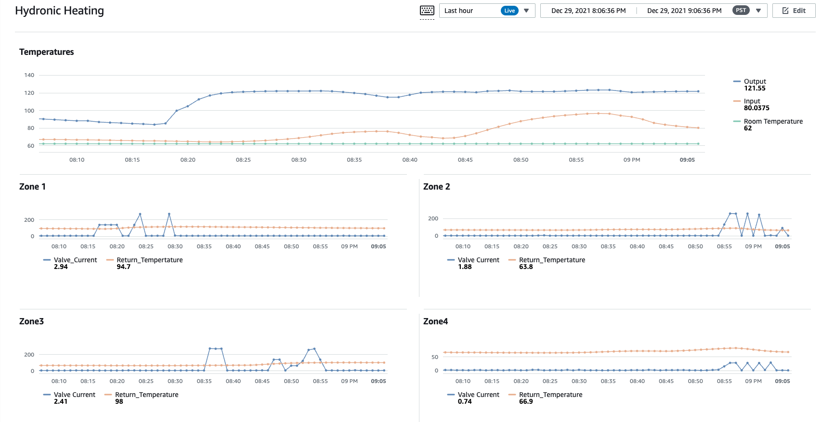
Task: Click the Temperatures widget title
Action: pyautogui.click(x=47, y=52)
